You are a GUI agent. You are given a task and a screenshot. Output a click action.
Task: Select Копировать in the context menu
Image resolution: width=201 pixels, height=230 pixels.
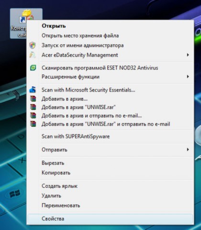pyautogui.click(x=110, y=172)
